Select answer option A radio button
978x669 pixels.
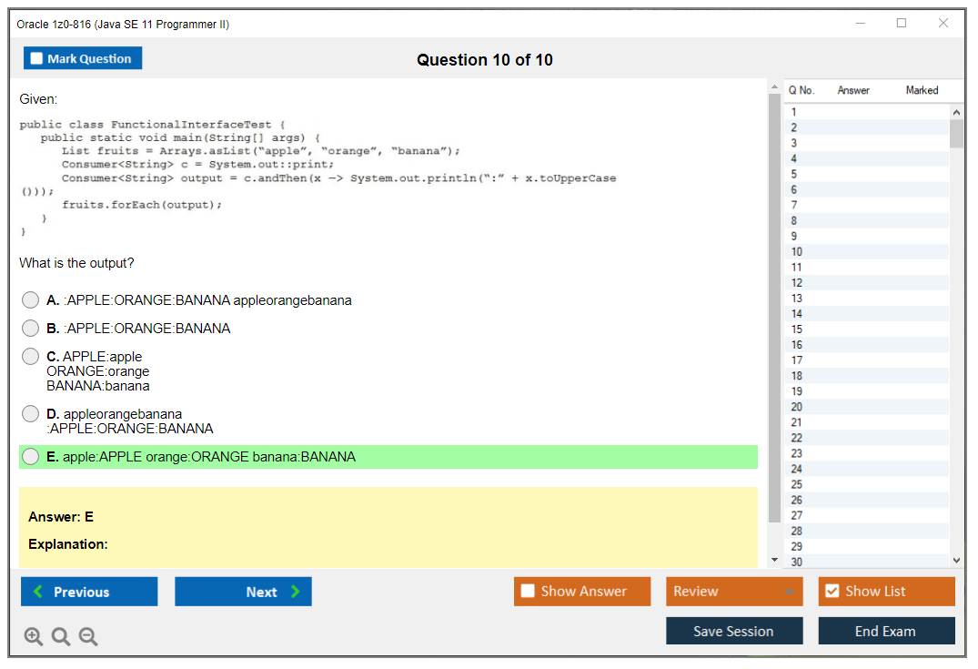pos(31,300)
